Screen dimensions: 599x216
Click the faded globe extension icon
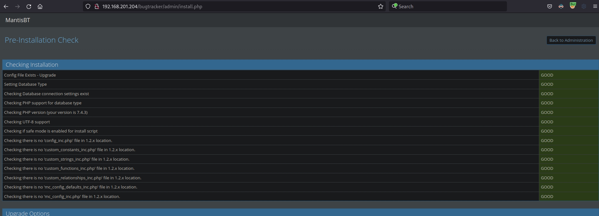tap(584, 6)
